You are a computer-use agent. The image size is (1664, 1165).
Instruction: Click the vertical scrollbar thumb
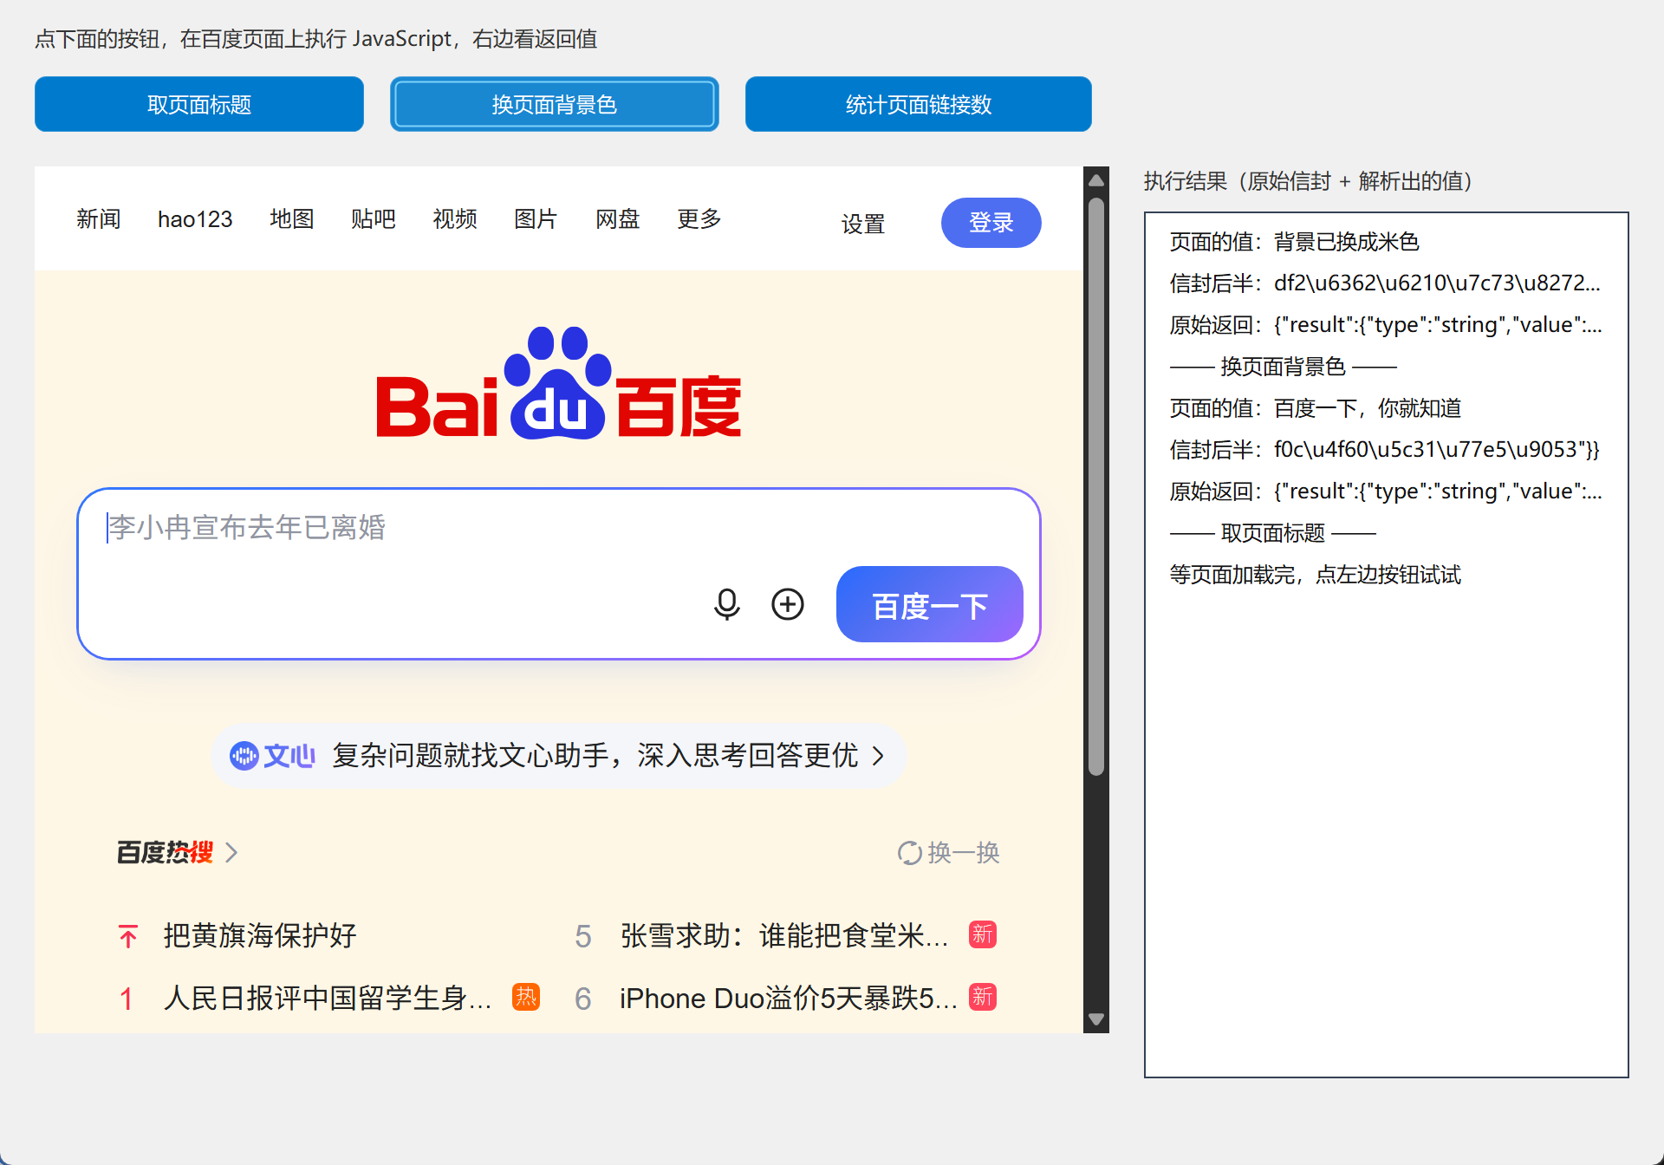(1096, 487)
